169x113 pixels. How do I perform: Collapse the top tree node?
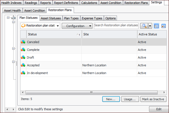pos(9,18)
